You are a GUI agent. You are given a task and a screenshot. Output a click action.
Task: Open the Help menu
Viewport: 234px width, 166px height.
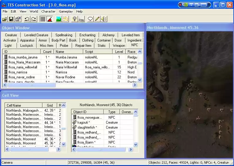pyautogui.click(x=79, y=11)
